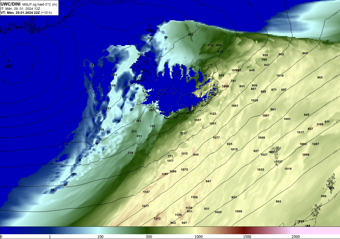The width and height of the screenshot is (340, 239).
Task: Click the height value 1061
Action: (235, 106)
